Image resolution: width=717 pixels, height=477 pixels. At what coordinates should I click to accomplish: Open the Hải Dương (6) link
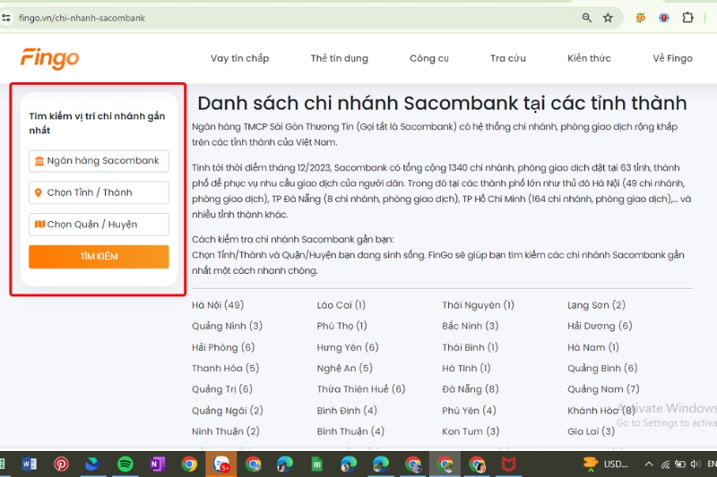click(600, 326)
